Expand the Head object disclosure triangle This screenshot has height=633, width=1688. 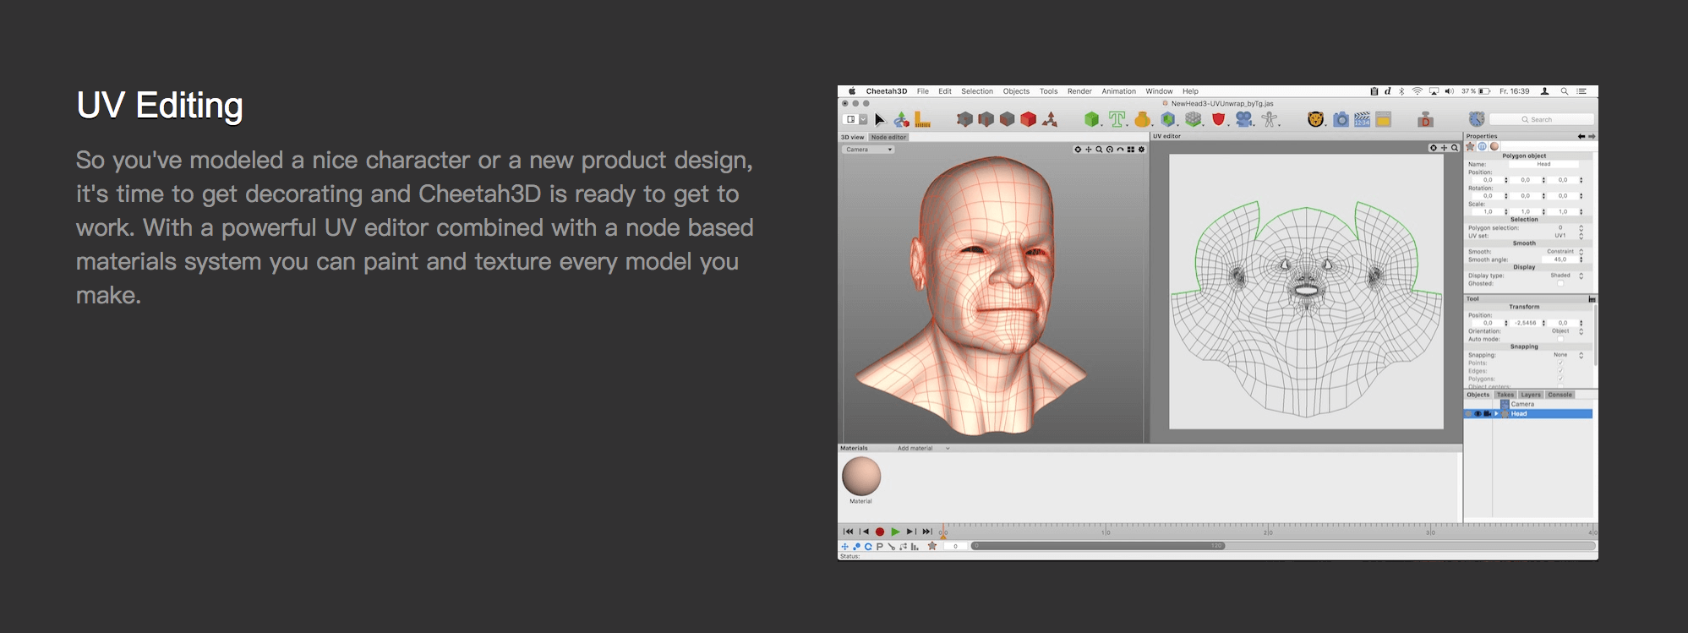1496,414
